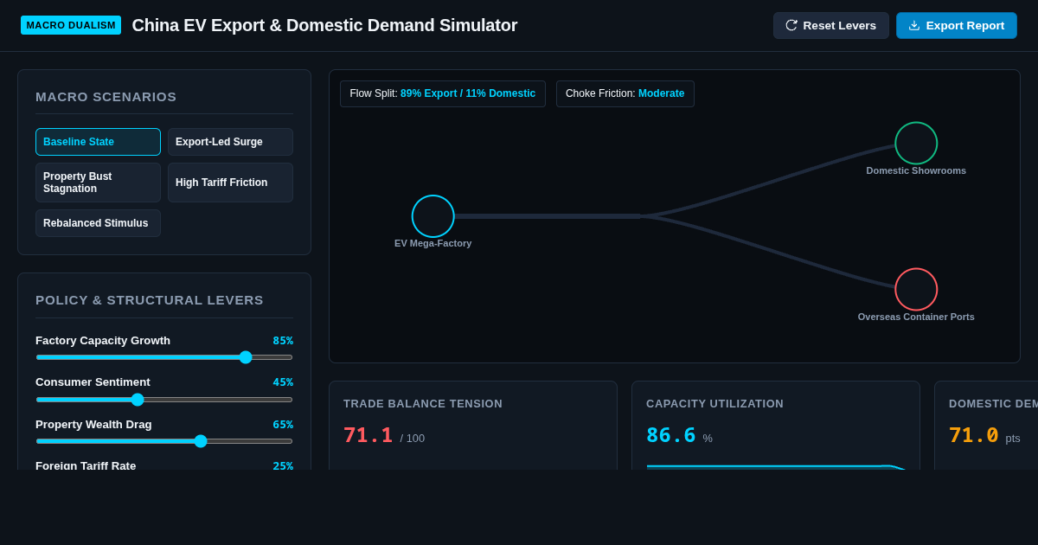Adjust the Factory Capacity Growth slider
Viewport: 1038px width, 545px height.
pyautogui.click(x=164, y=357)
